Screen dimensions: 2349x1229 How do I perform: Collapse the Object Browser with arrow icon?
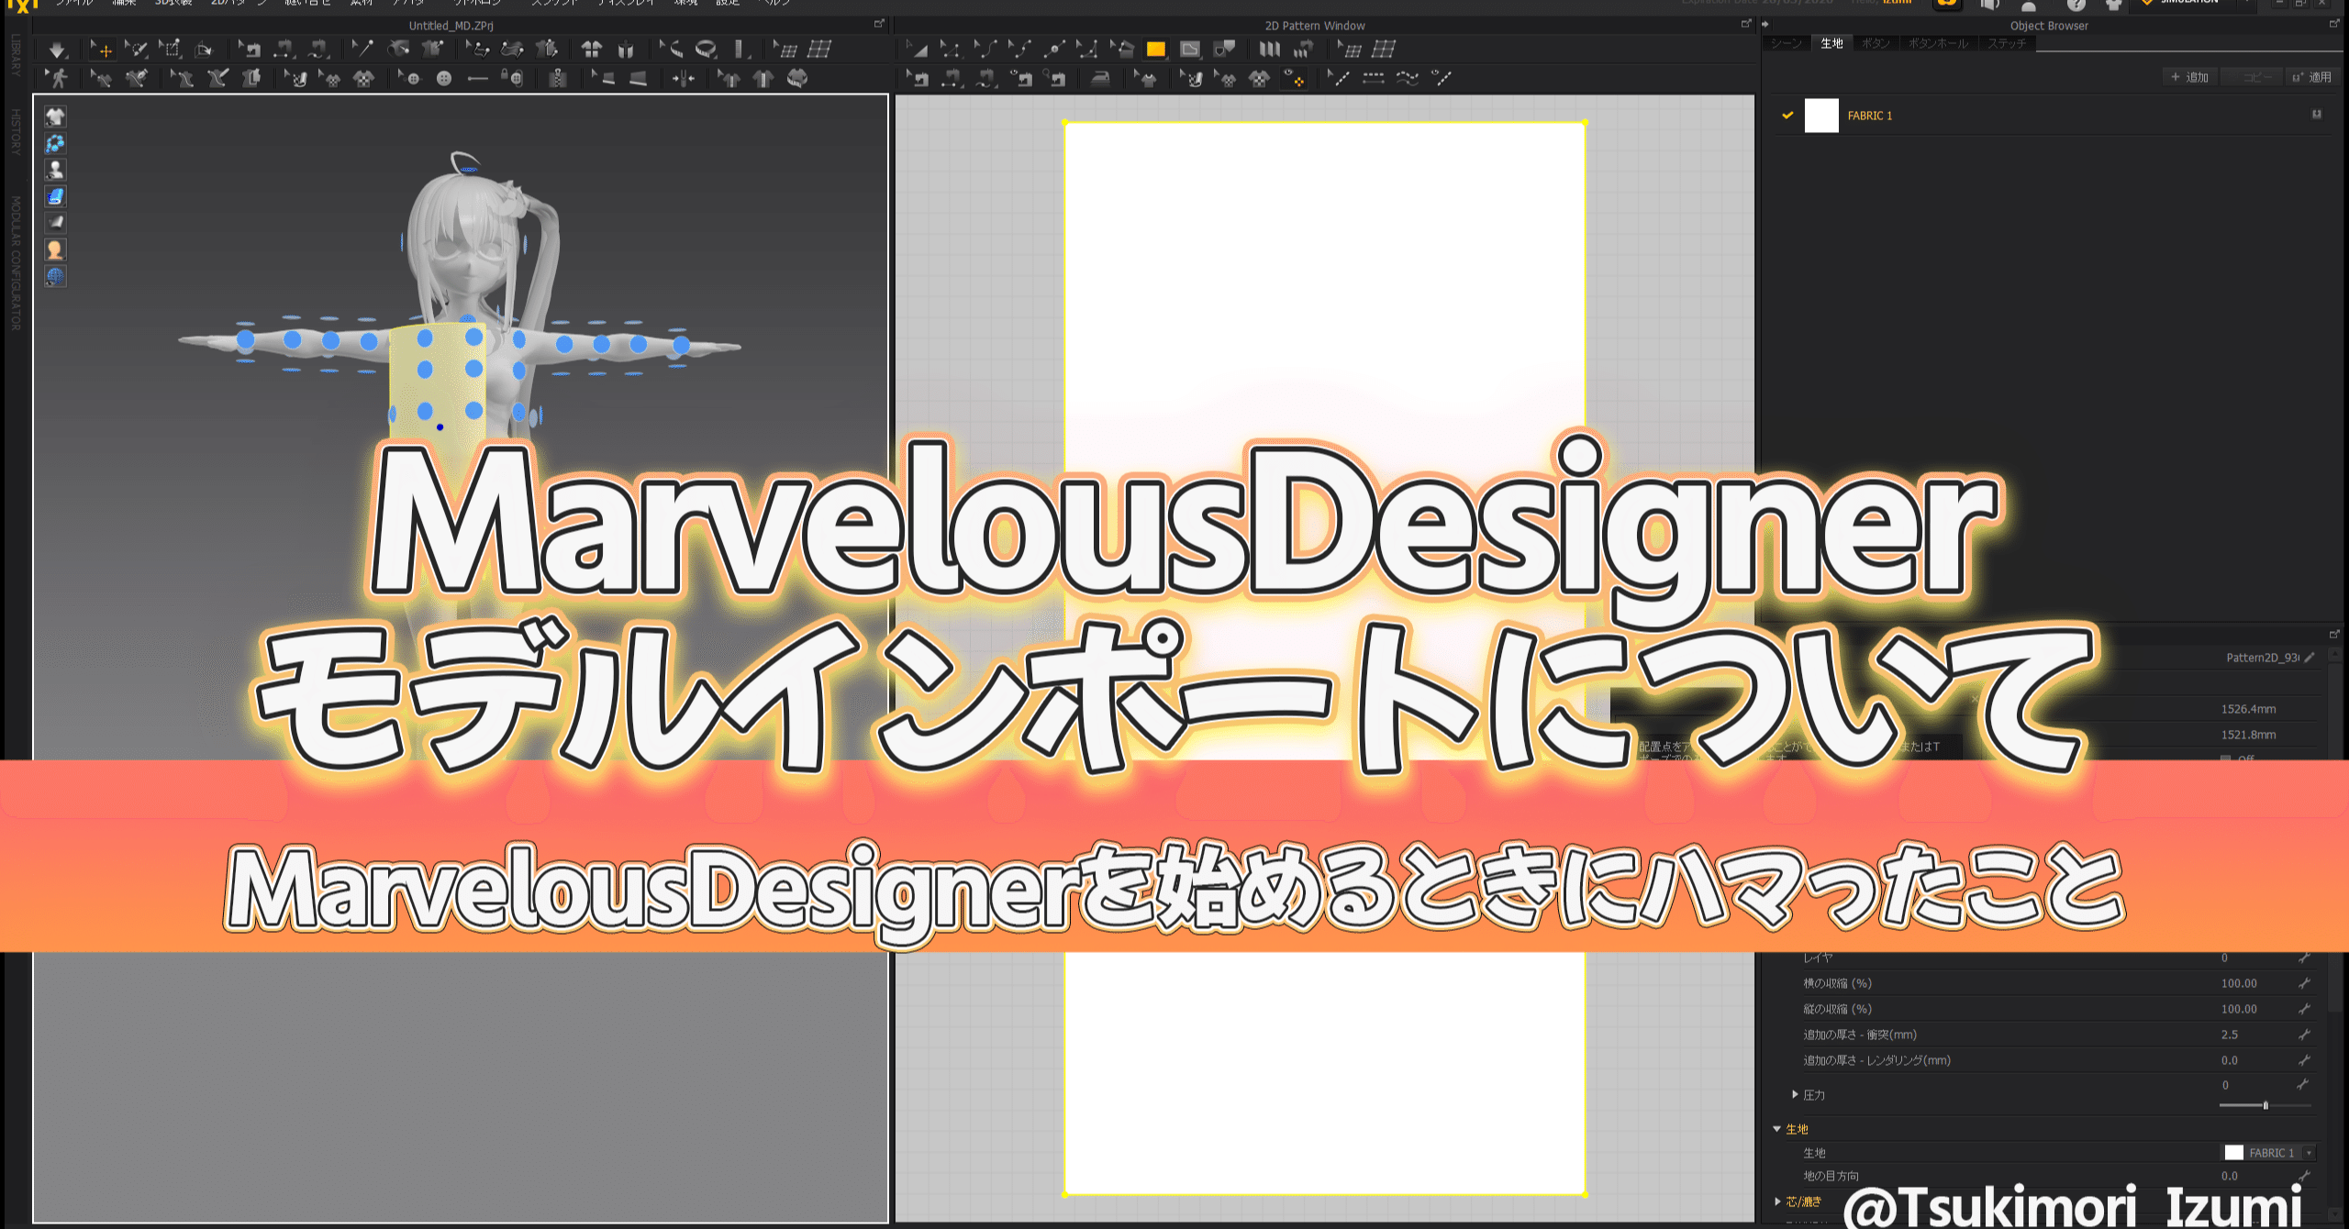click(x=1765, y=25)
